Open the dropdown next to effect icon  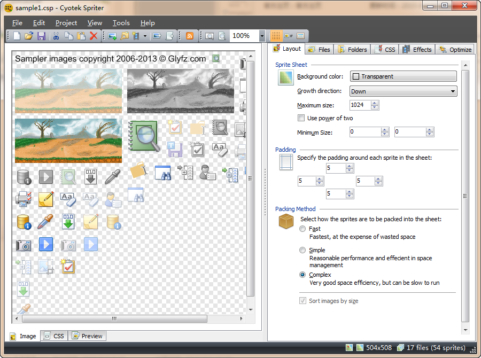(x=145, y=36)
